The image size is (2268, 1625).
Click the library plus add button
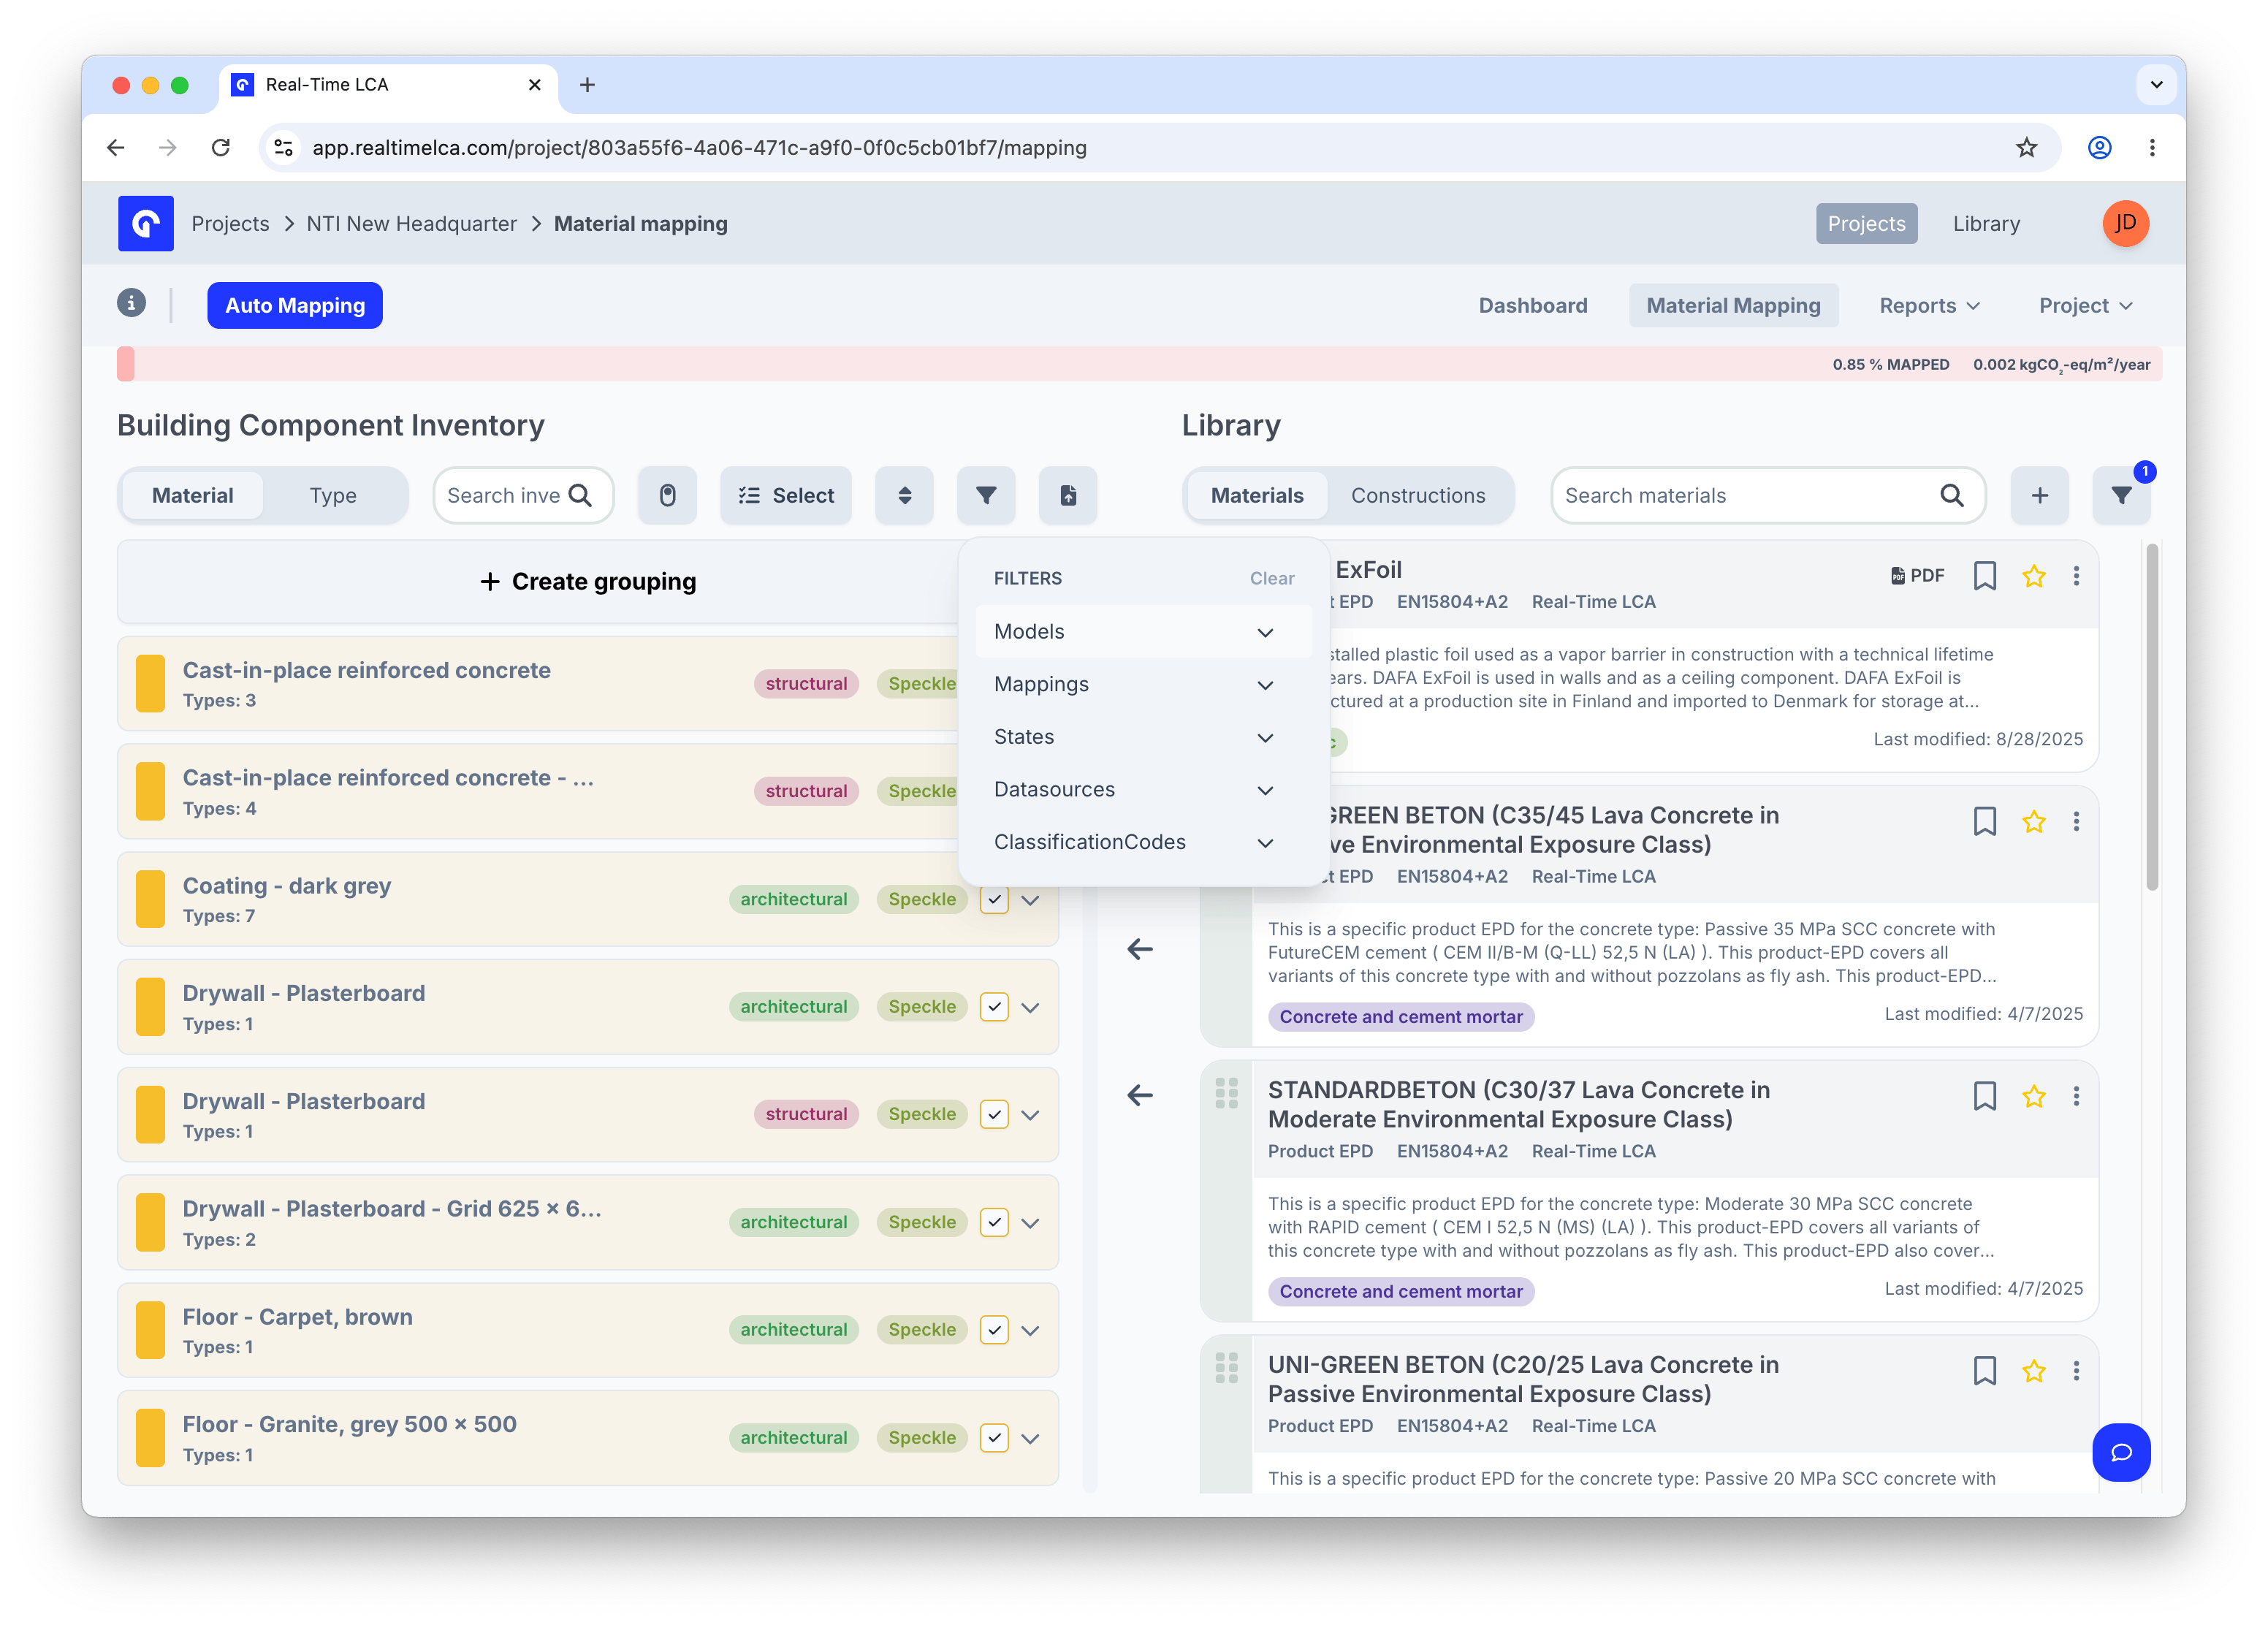point(2040,495)
